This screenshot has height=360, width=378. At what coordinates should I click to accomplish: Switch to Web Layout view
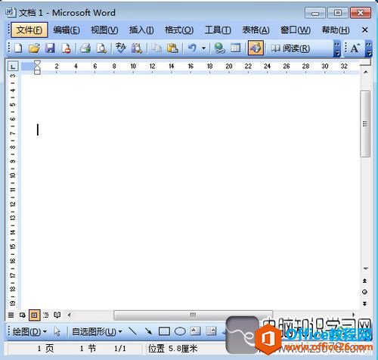[23, 315]
